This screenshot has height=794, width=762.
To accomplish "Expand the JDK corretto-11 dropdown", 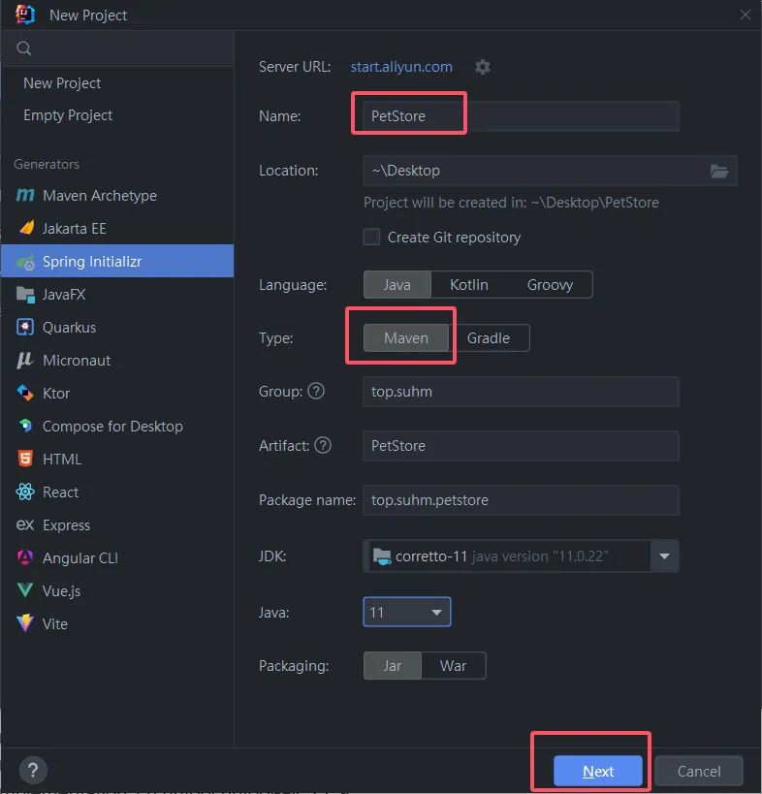I will pos(664,556).
